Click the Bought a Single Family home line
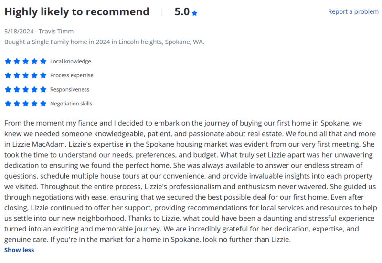382x263 pixels. (104, 42)
